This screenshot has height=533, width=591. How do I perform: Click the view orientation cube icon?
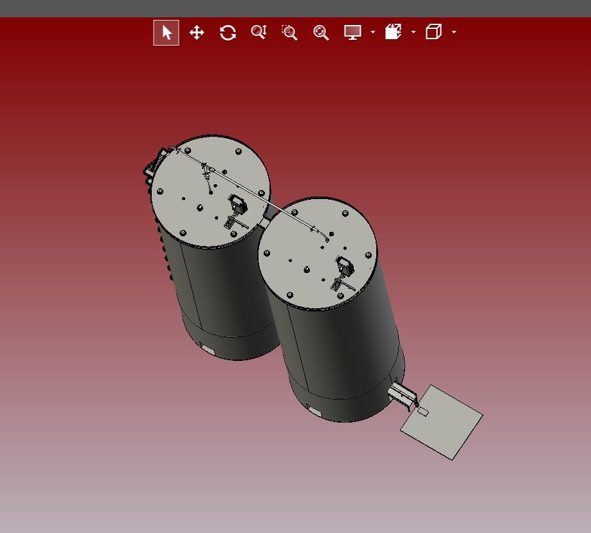[433, 32]
